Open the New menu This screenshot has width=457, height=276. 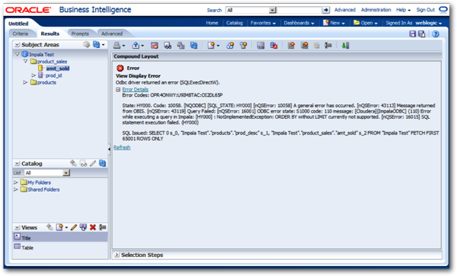[x=334, y=23]
